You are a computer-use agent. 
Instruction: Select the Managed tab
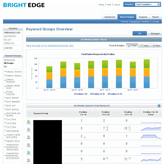(154, 34)
